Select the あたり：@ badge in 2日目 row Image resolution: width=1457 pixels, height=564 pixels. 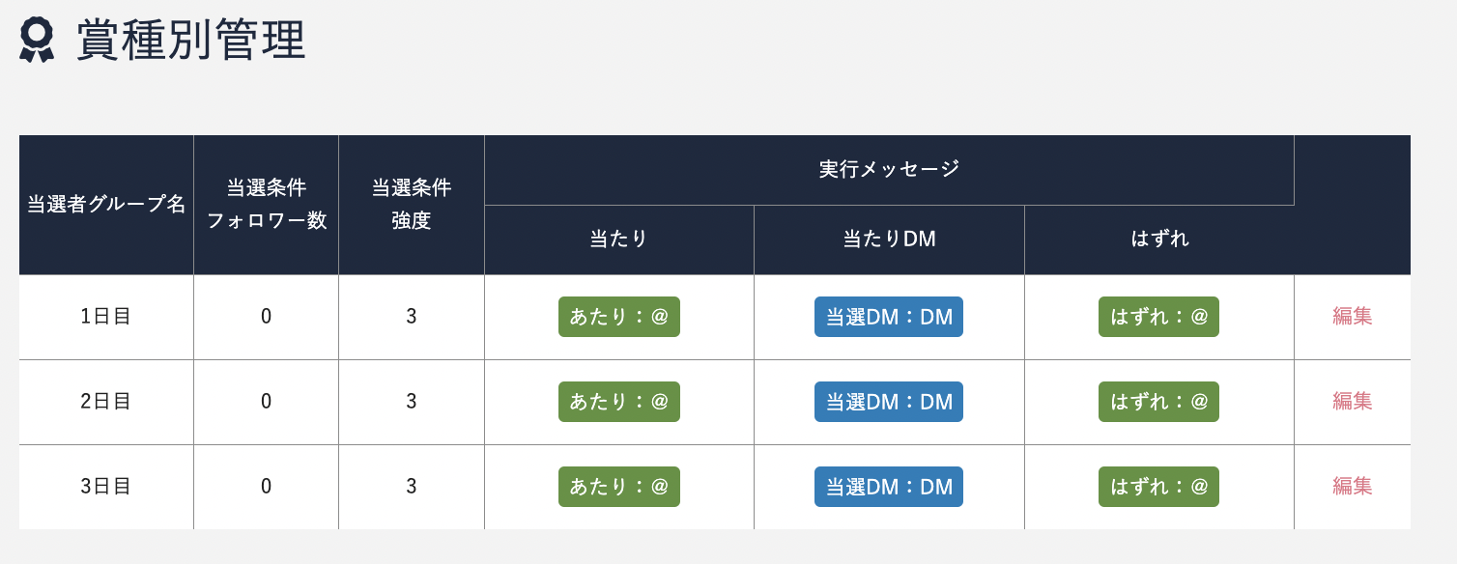[x=619, y=402]
